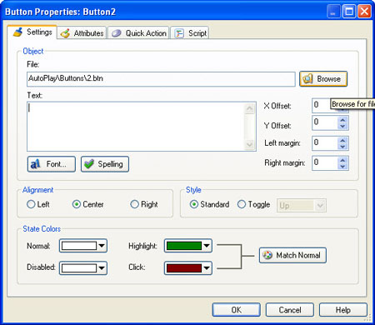Click the Settings tab brush icon
The image size is (375, 325).
point(18,32)
